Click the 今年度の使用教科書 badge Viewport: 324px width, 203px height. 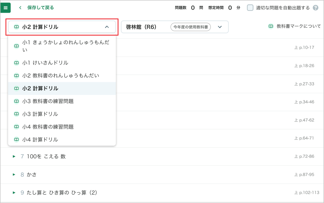point(190,27)
